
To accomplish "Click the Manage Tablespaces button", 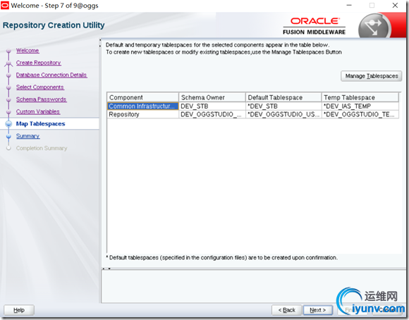I will (371, 76).
